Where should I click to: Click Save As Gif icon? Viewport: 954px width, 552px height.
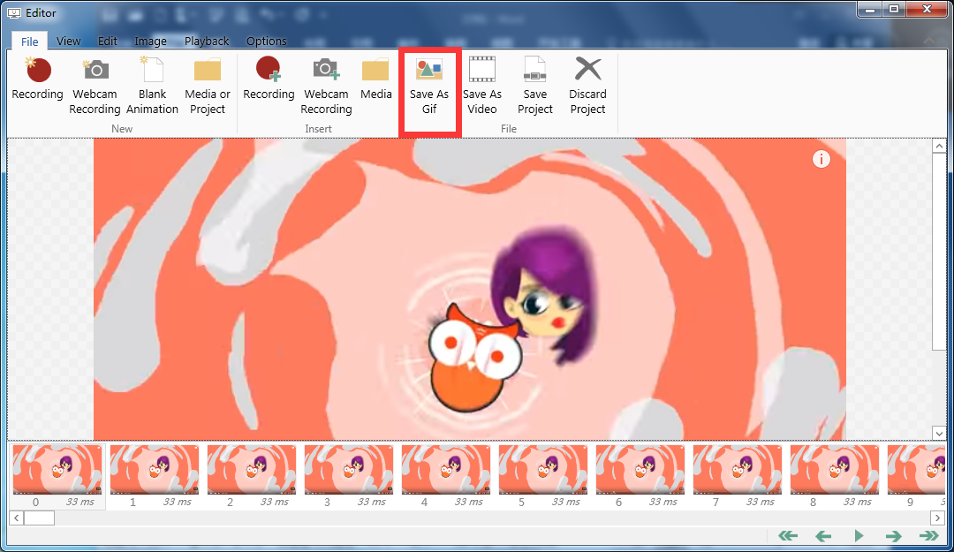click(429, 71)
